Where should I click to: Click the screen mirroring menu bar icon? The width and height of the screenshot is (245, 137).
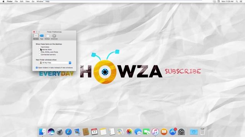click(214, 2)
